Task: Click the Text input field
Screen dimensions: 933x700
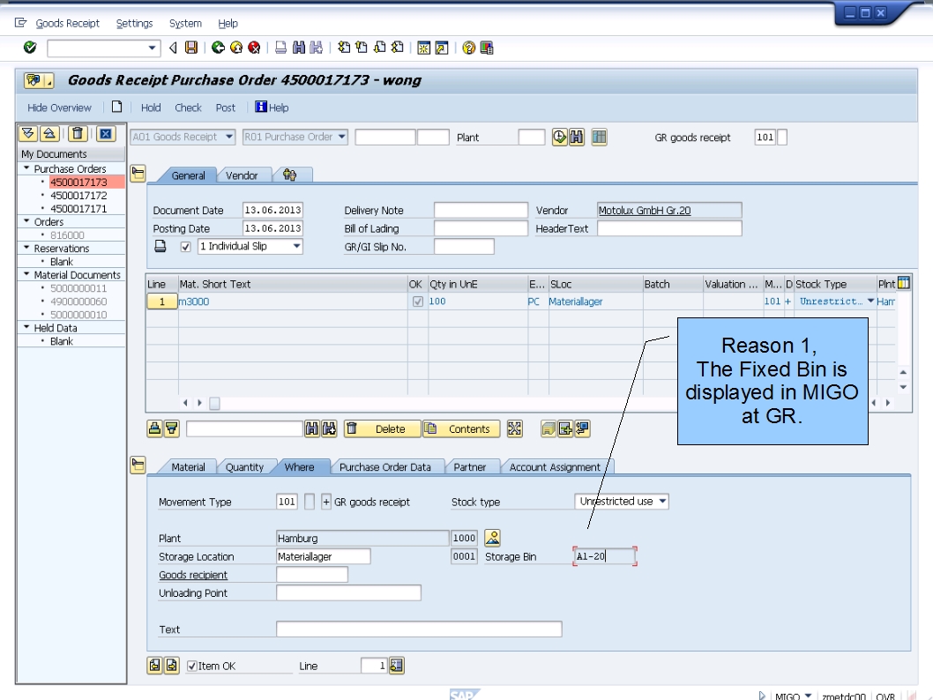Action: (419, 629)
